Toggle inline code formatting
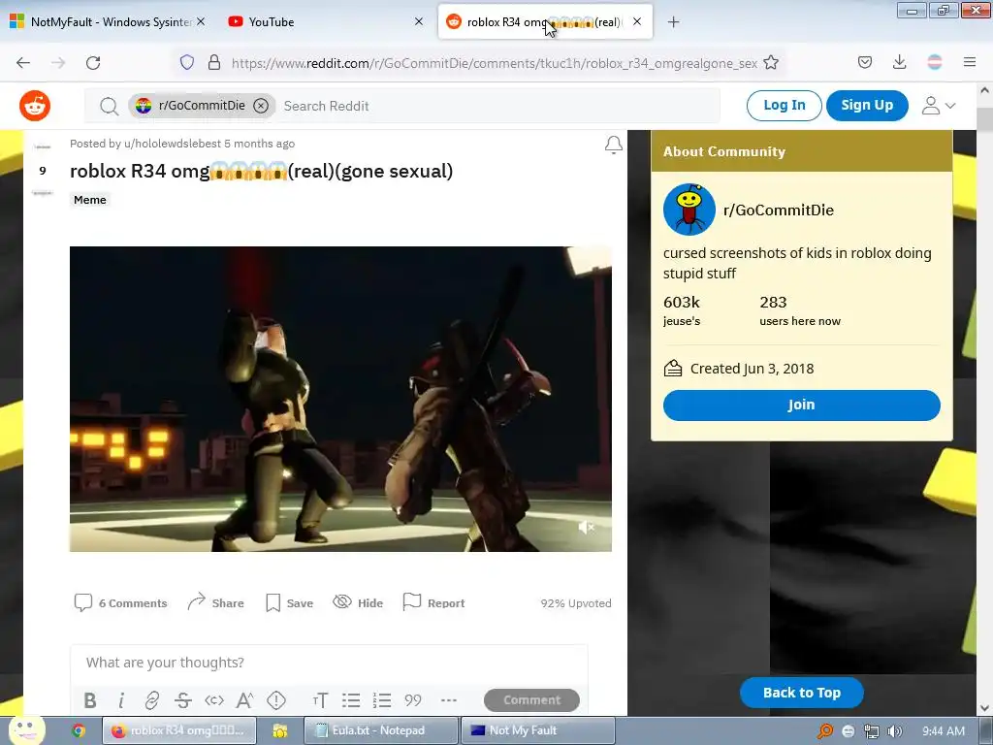This screenshot has height=745, width=993. click(214, 700)
